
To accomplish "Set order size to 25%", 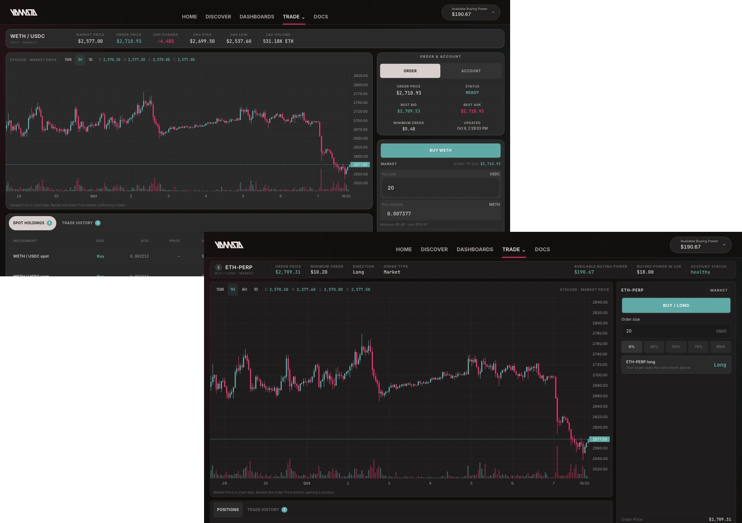I will click(654, 347).
